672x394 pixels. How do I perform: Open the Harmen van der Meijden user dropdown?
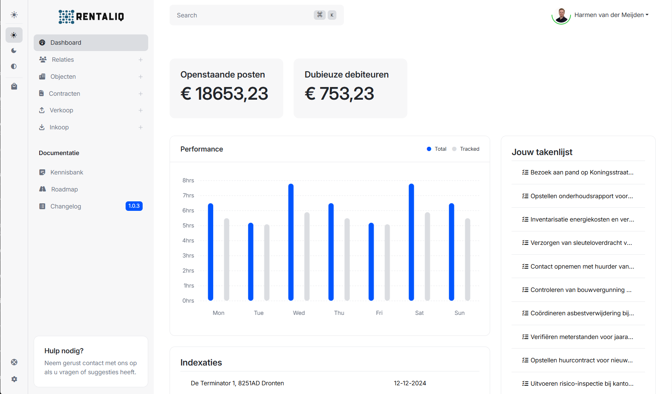[611, 15]
